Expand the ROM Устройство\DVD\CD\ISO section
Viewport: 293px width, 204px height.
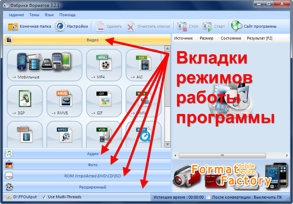(x=87, y=176)
